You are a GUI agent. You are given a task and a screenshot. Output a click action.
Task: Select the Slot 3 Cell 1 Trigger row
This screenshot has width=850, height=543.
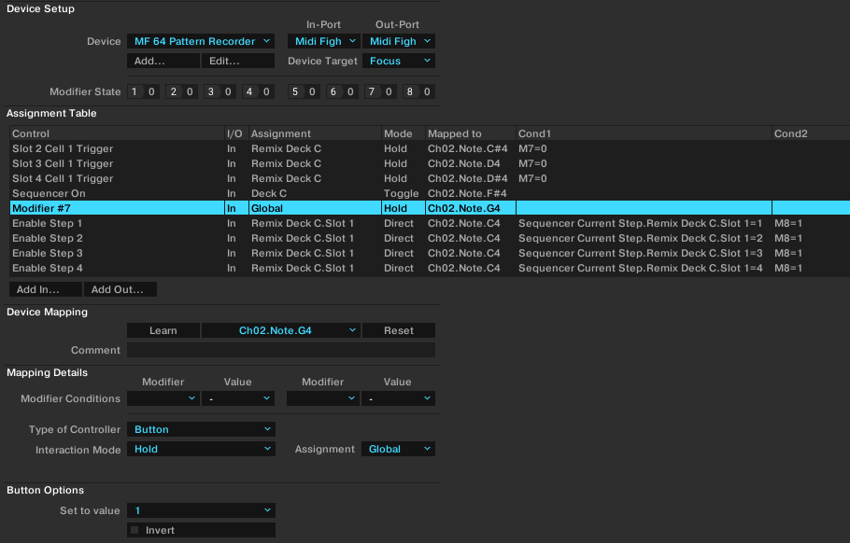tap(430, 163)
